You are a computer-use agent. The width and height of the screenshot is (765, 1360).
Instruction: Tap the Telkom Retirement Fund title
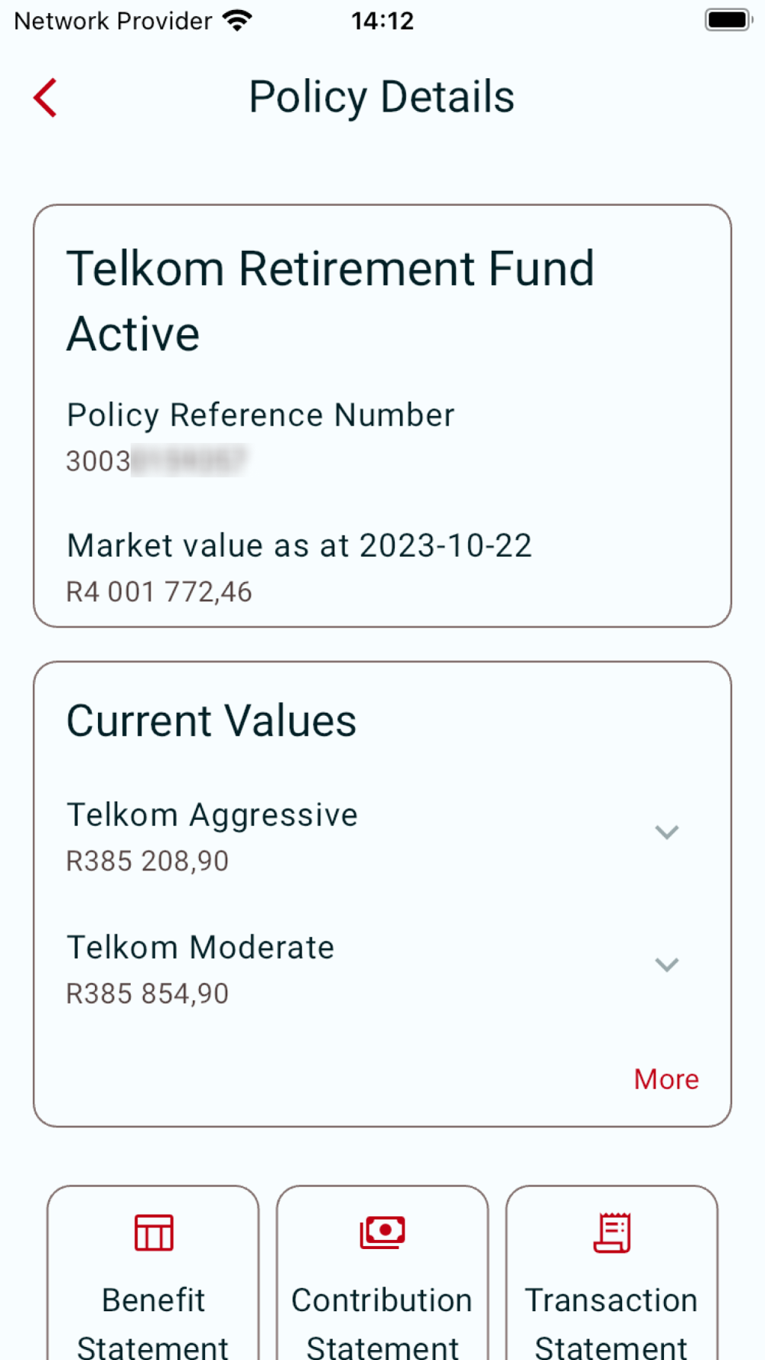pyautogui.click(x=330, y=269)
